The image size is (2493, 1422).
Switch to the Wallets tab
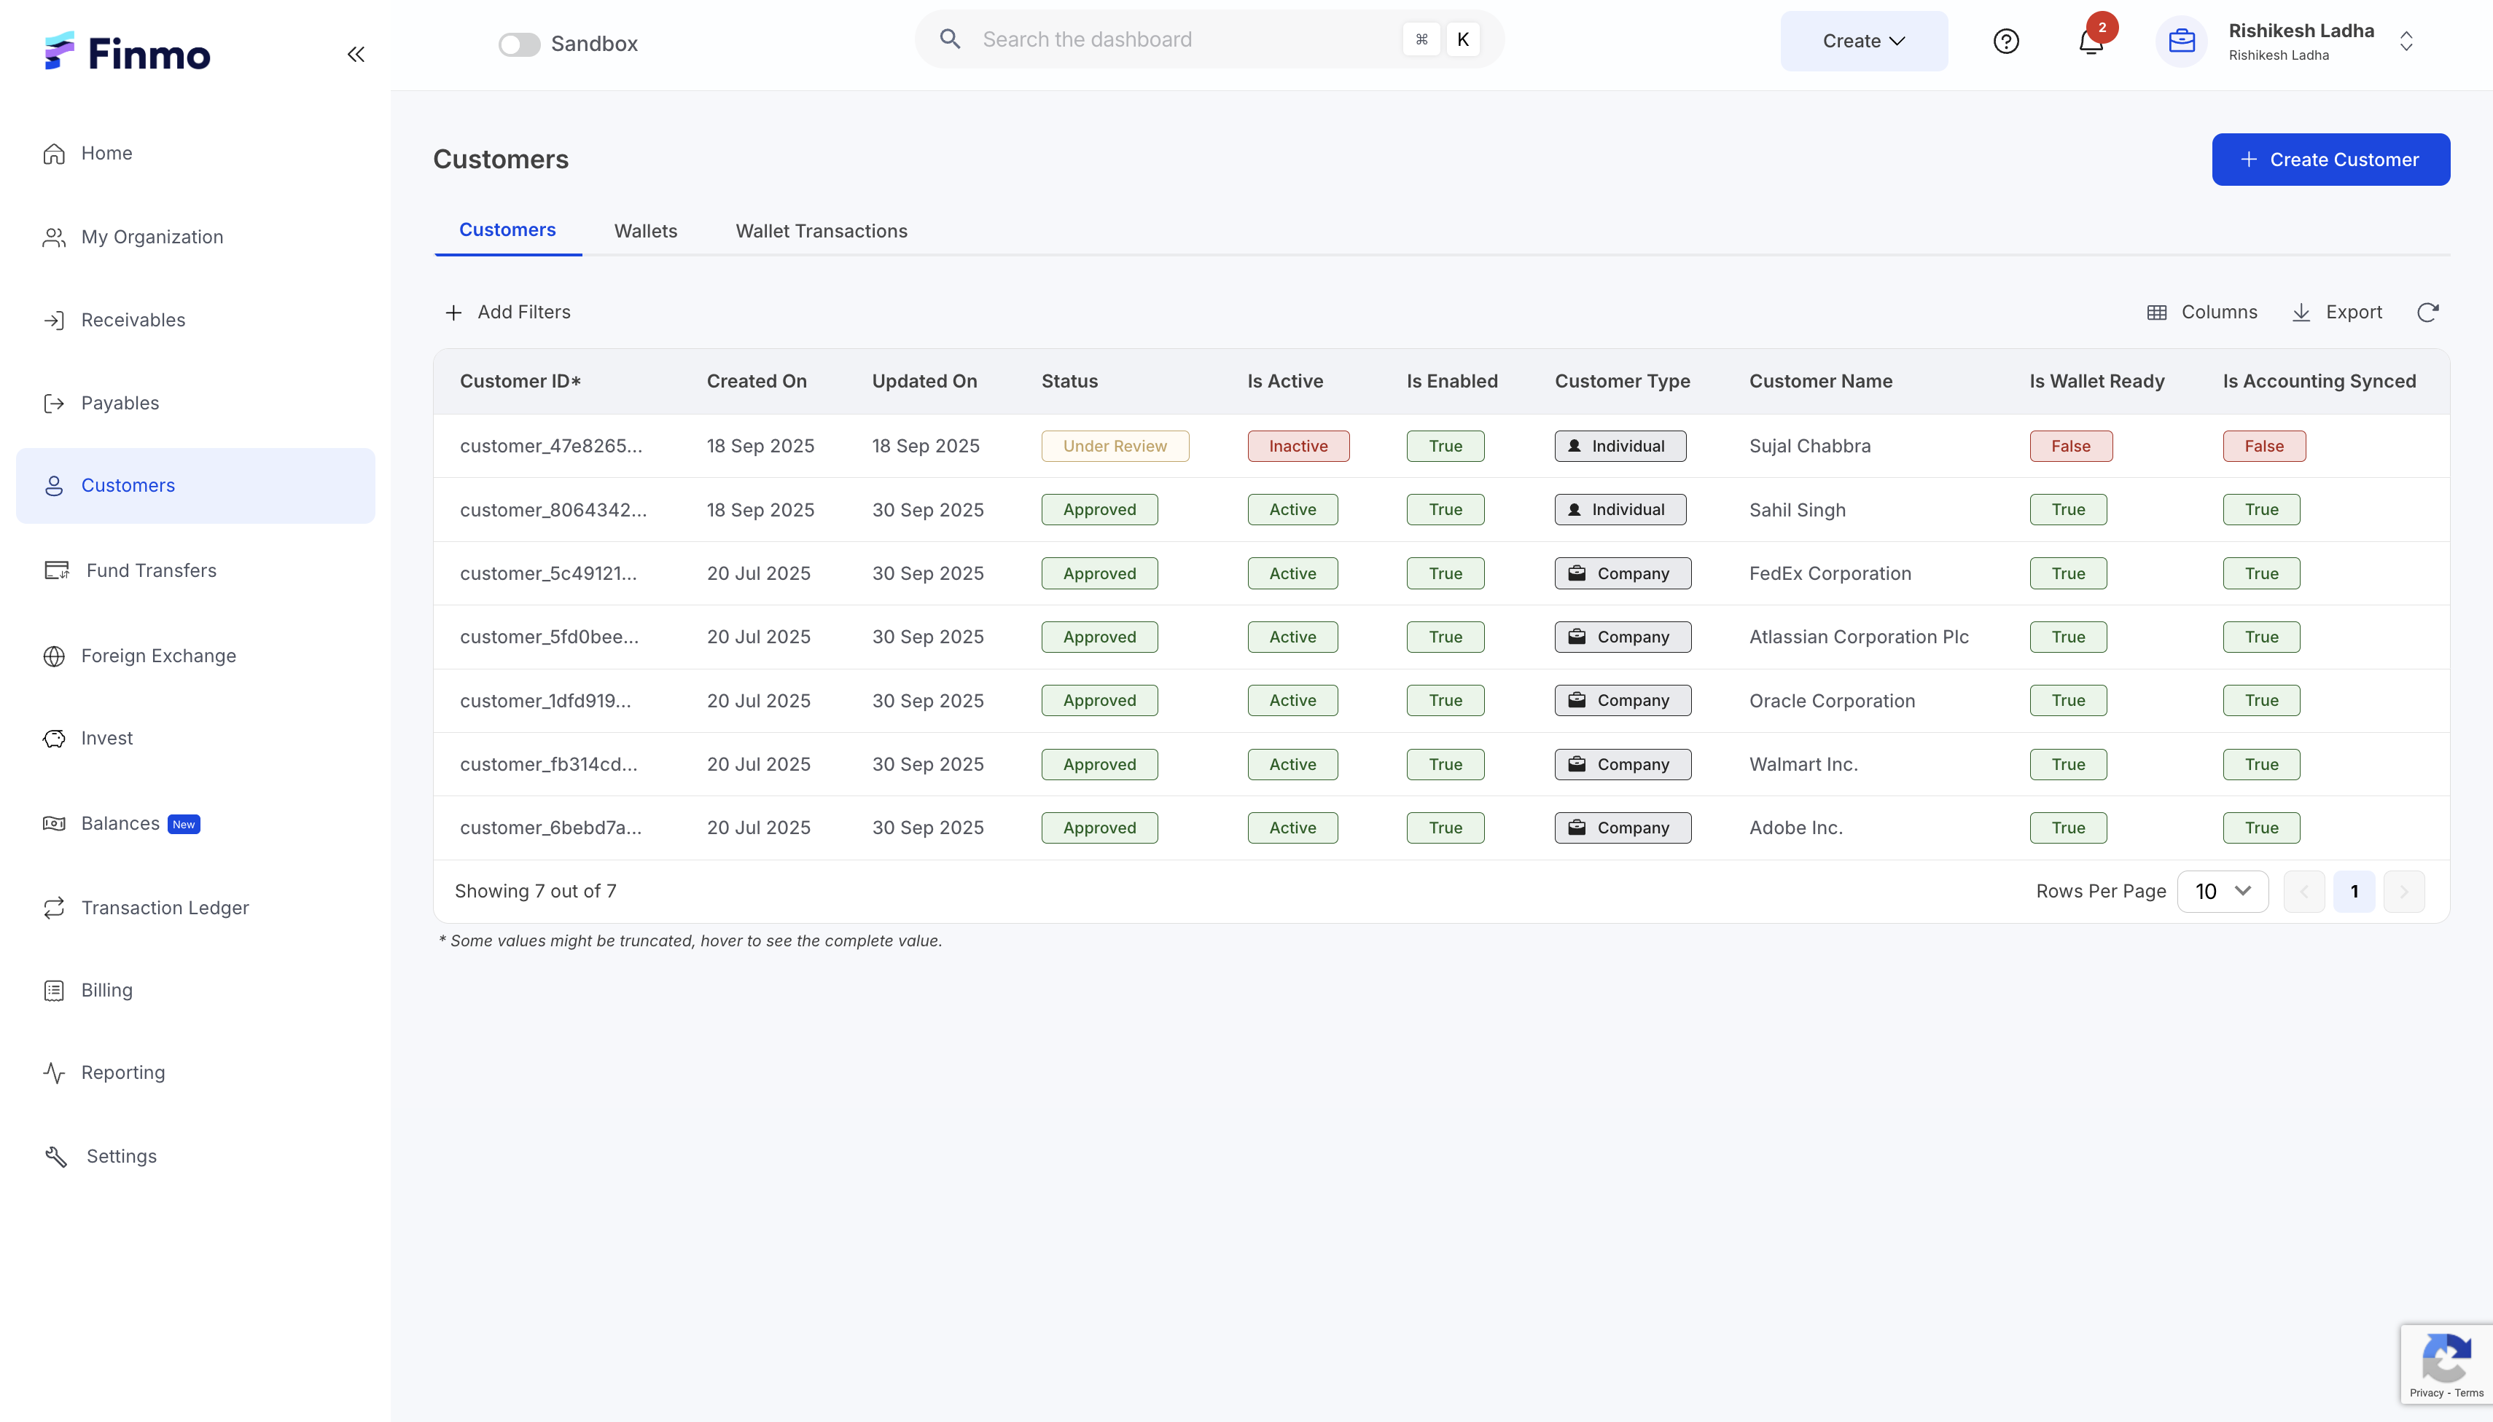[x=645, y=232]
